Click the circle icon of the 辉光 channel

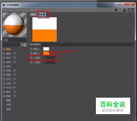click(x=4, y=92)
